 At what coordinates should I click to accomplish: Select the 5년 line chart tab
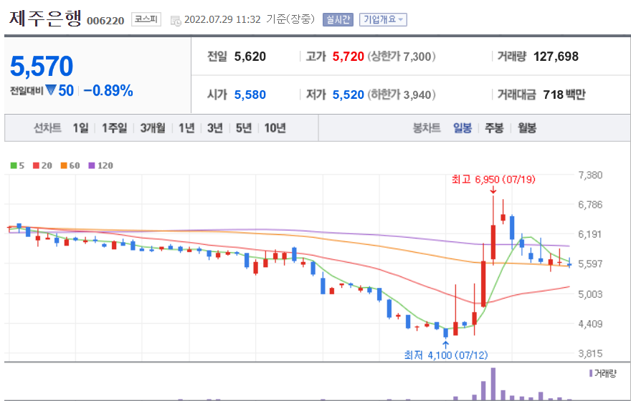coord(244,127)
